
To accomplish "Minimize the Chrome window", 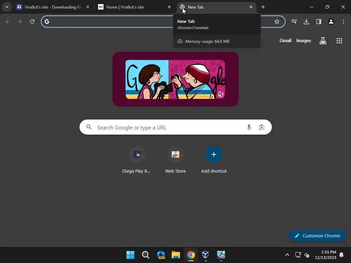I will [x=311, y=7].
